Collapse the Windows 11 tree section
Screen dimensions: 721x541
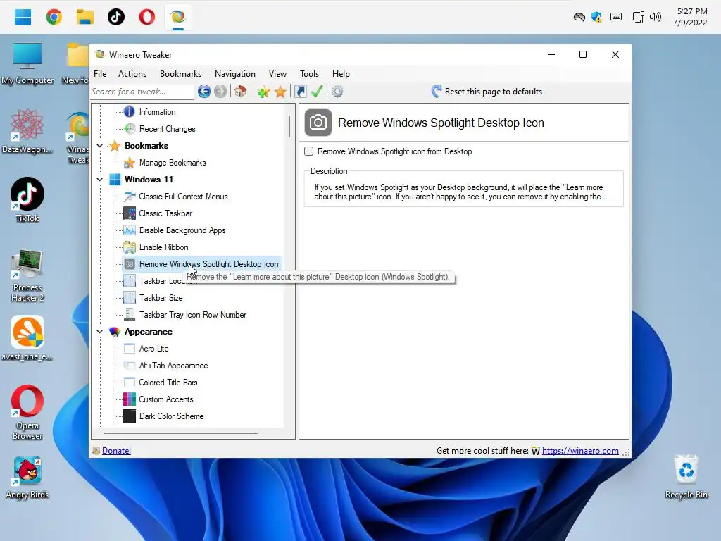(x=100, y=180)
